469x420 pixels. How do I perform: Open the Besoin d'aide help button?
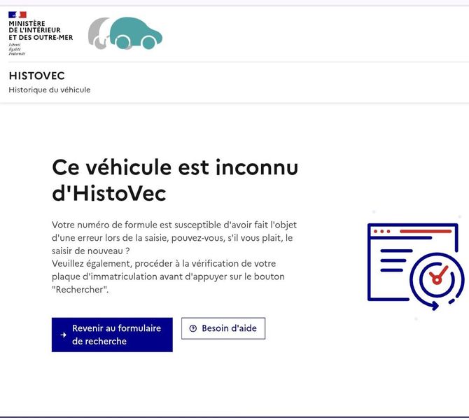pos(223,328)
